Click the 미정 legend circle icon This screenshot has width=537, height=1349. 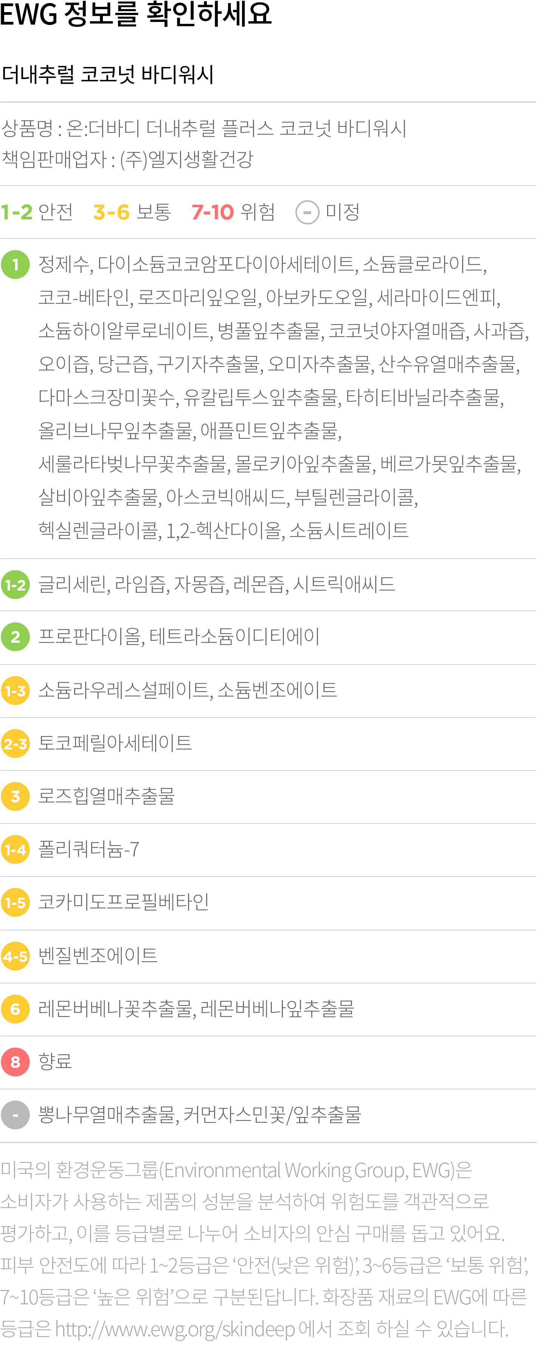click(307, 213)
